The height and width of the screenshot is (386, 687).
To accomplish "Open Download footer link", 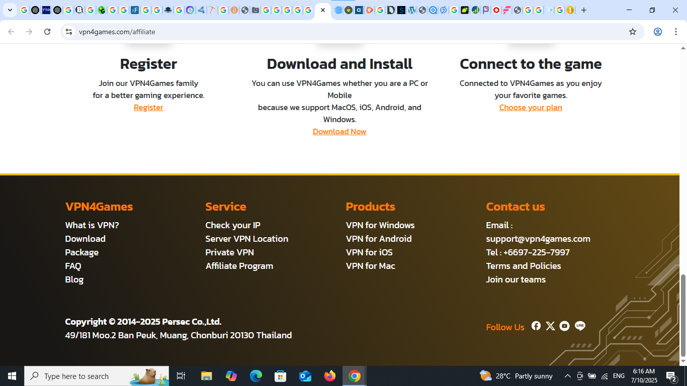I will coord(85,239).
